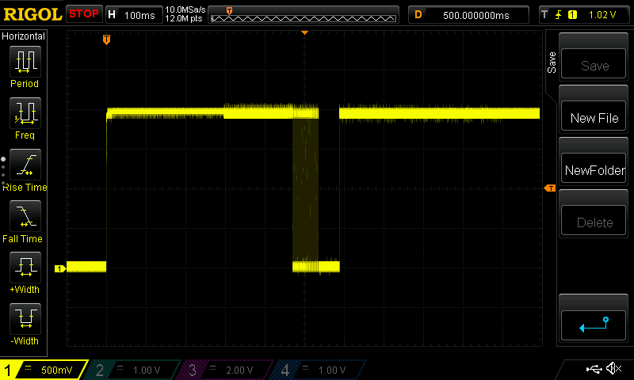The height and width of the screenshot is (380, 634).
Task: Click the 12.0M pts memory depth text
Action: click(x=184, y=18)
